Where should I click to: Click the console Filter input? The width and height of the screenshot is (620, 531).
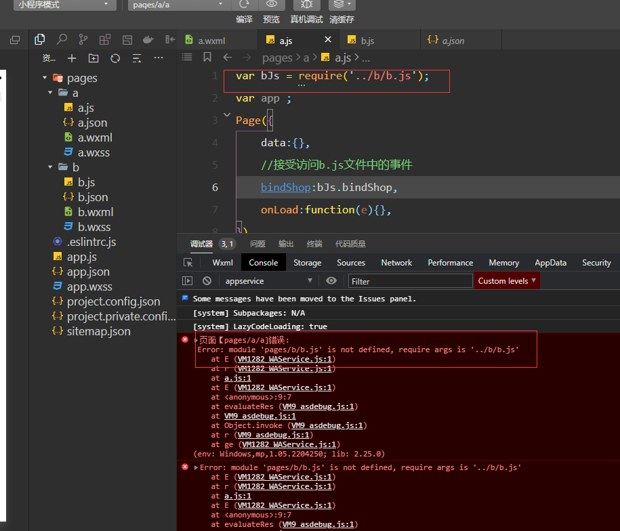[410, 281]
